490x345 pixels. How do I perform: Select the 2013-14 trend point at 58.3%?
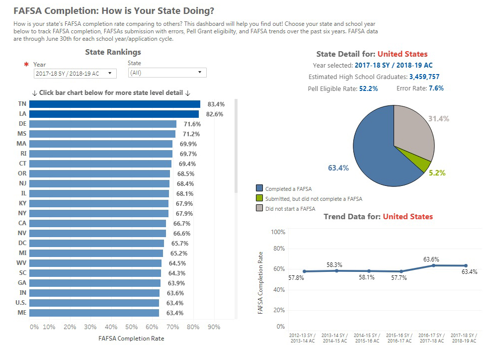[x=336, y=270]
